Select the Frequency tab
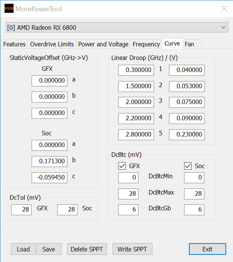The width and height of the screenshot is (233, 262). 146,44
